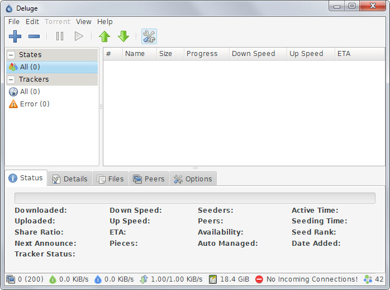Pause torrents using the toolbar pause icon
This screenshot has width=390, height=290.
(60, 36)
